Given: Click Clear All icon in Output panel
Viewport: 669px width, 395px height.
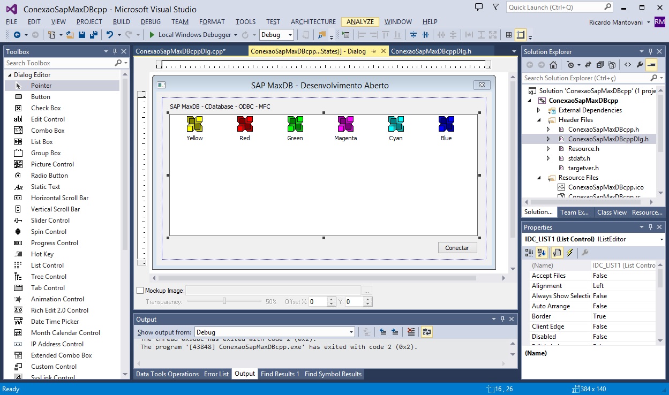Looking at the screenshot, I should click(411, 332).
